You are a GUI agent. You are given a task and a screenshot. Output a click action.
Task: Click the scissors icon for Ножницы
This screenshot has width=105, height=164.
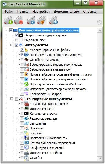[x=26, y=128]
